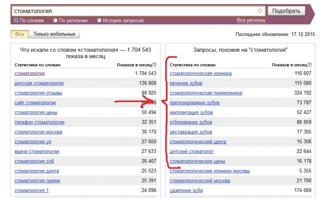Image resolution: width=323 pixels, height=198 pixels.
Task: Click the value '25 391' for стоматология прием
Action: point(149,180)
